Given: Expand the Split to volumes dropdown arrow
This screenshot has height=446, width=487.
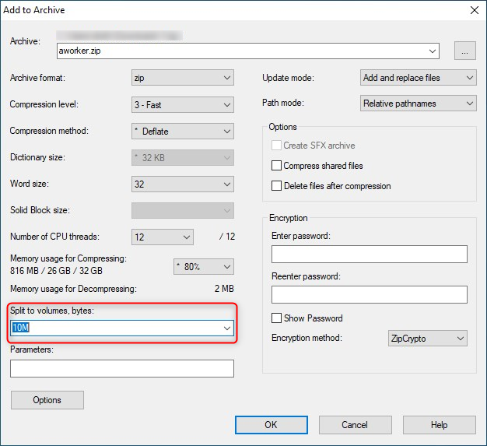Looking at the screenshot, I should (227, 328).
